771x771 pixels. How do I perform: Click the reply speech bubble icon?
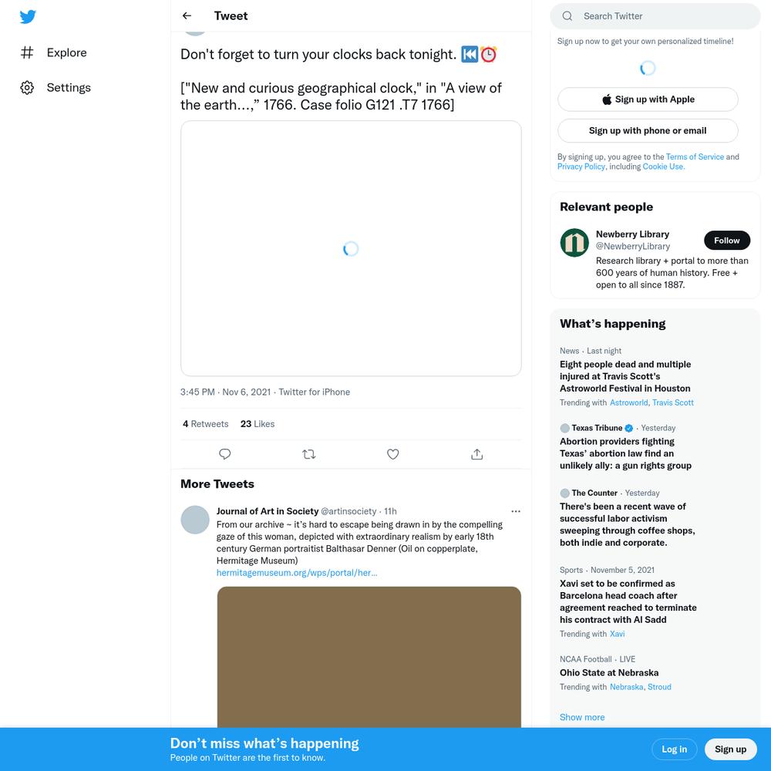(x=224, y=454)
